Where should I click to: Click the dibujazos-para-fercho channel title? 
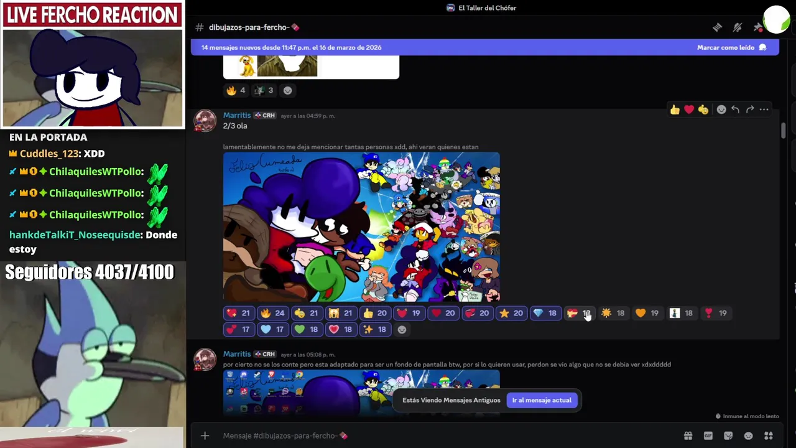254,27
